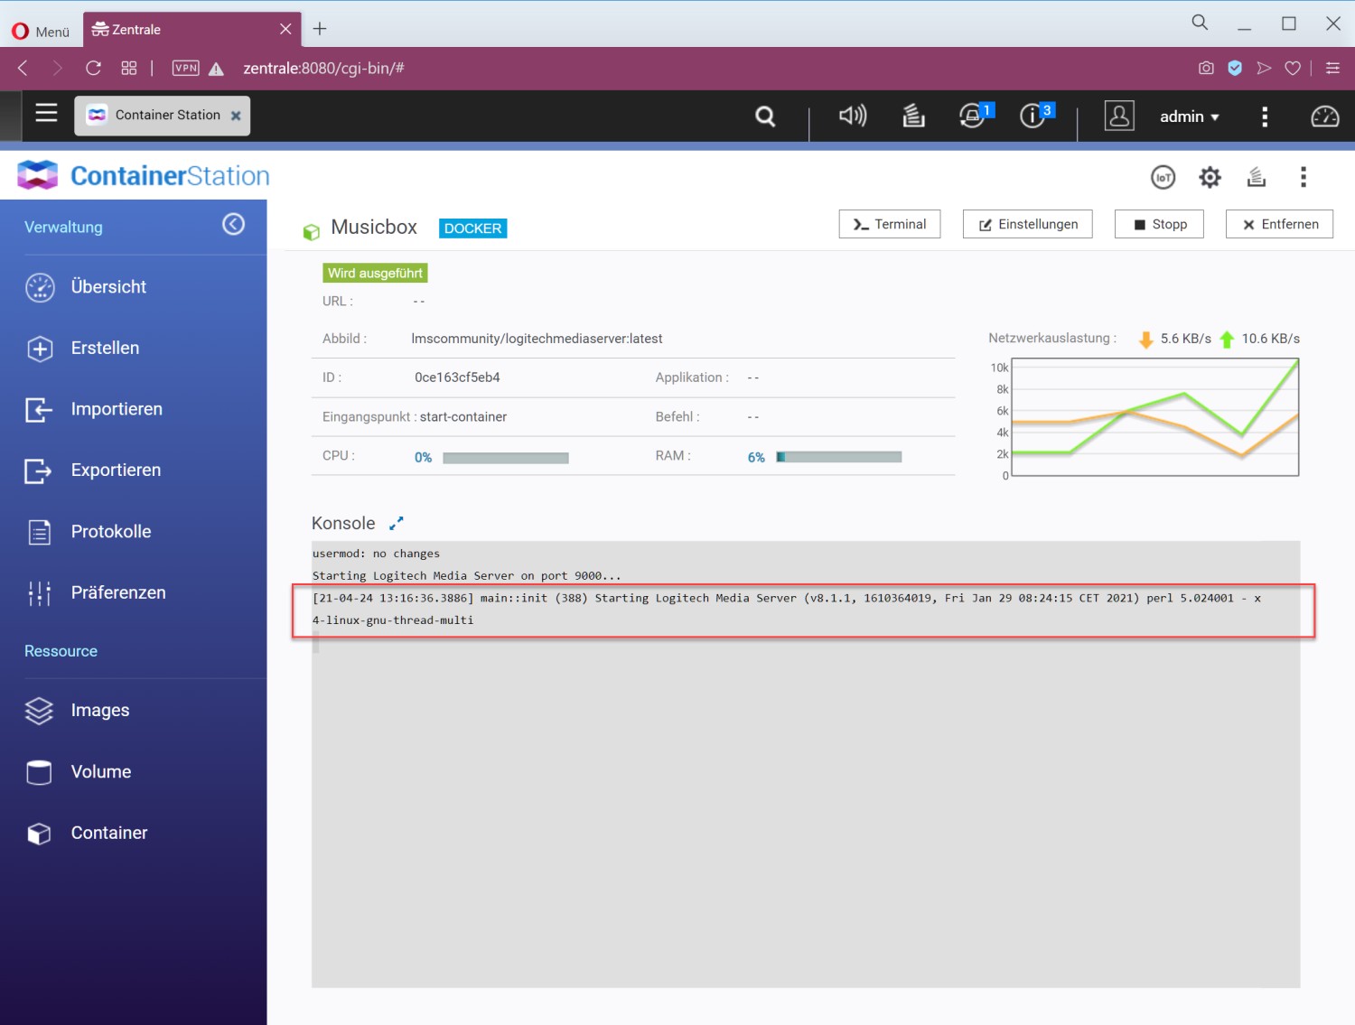Stop the Musicbox container

tap(1159, 224)
